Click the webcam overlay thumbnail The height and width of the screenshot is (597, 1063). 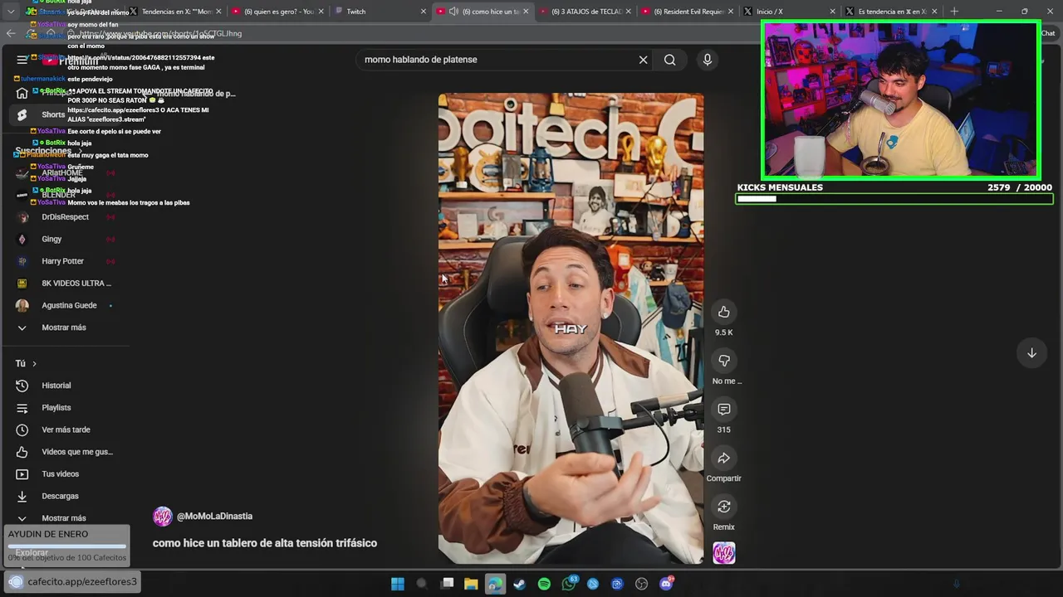(900, 99)
